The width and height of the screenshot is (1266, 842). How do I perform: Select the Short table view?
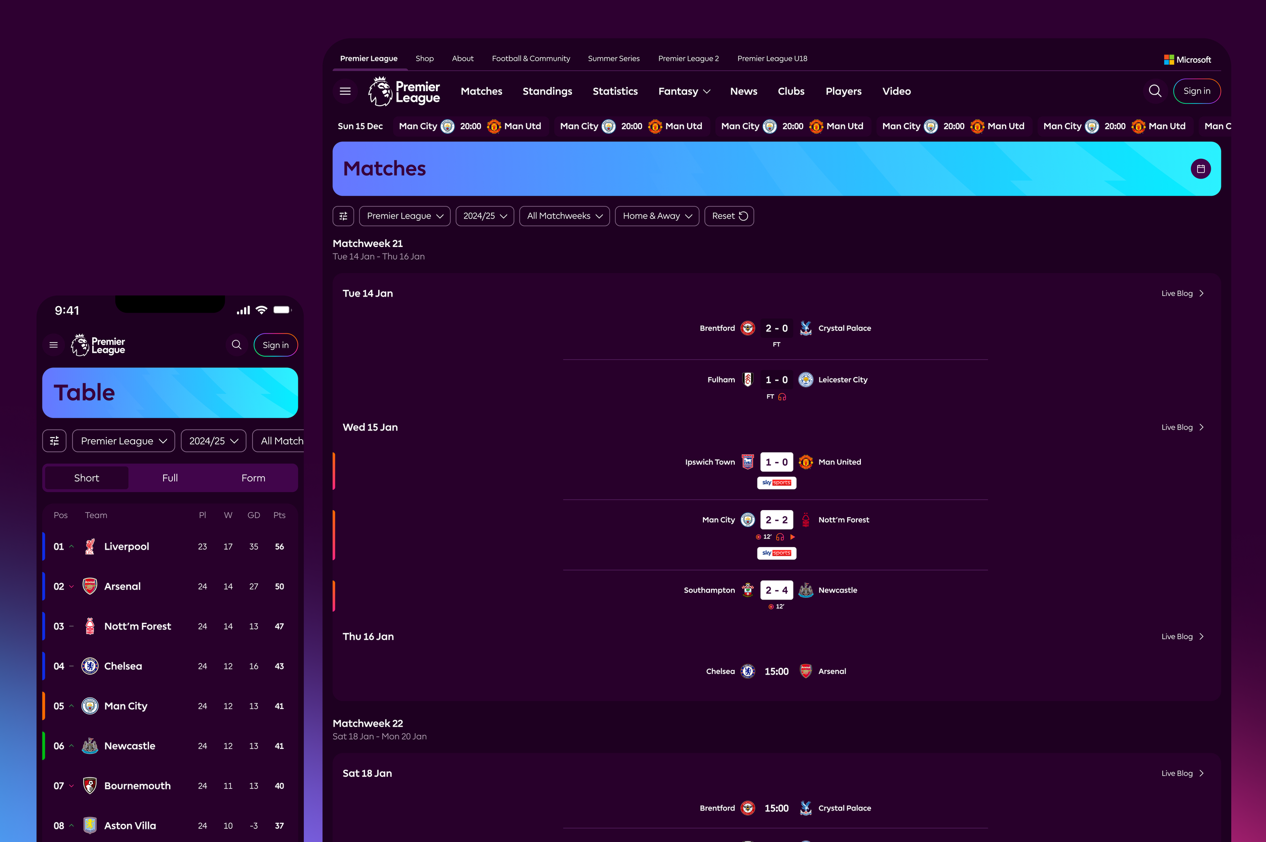click(87, 478)
